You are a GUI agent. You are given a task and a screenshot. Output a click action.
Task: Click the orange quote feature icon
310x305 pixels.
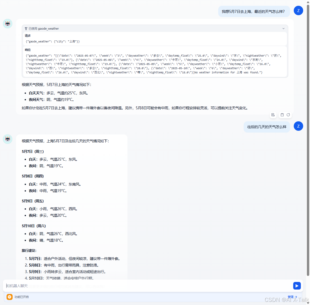[9, 297]
